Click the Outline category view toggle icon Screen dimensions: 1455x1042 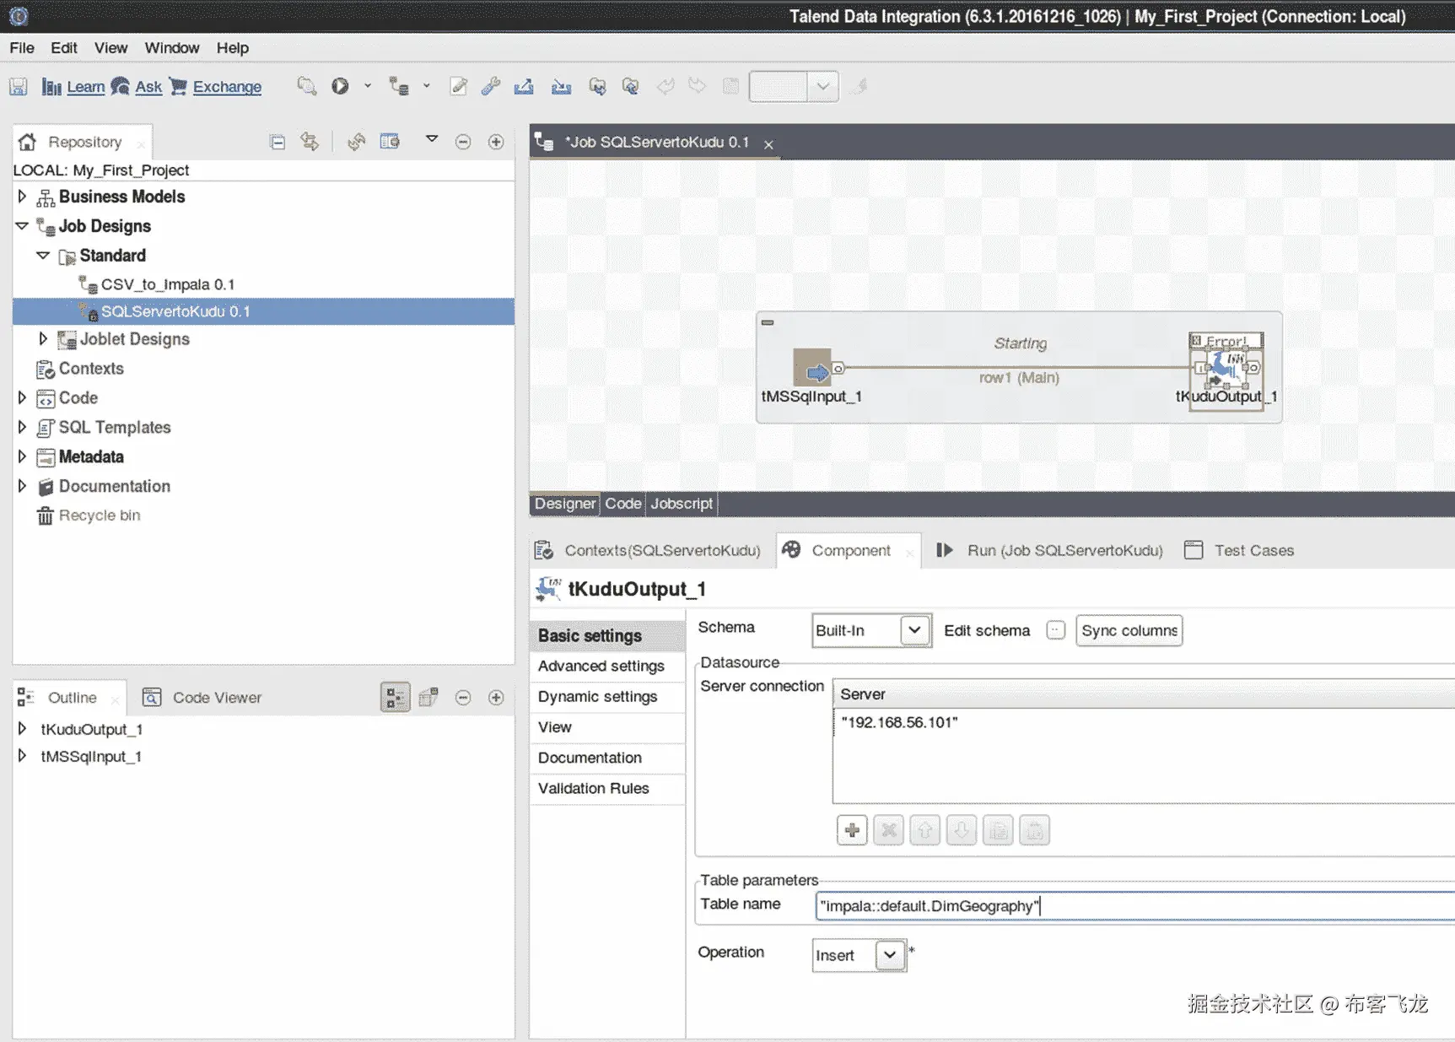coord(395,697)
